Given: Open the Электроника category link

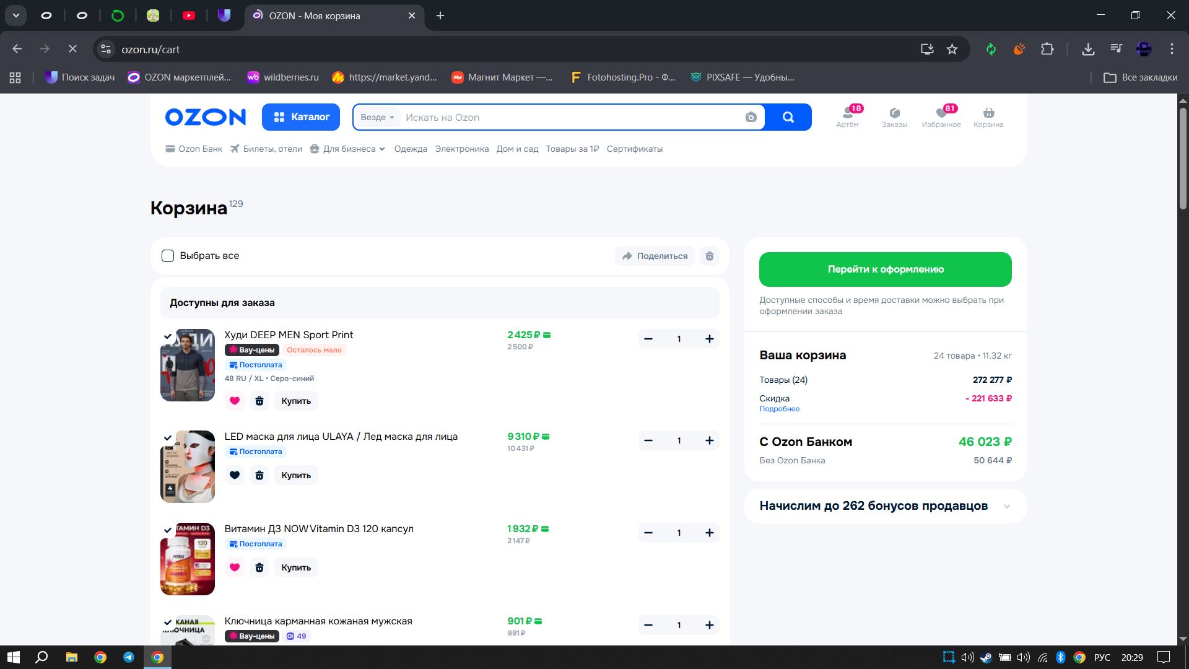Looking at the screenshot, I should coord(461,149).
